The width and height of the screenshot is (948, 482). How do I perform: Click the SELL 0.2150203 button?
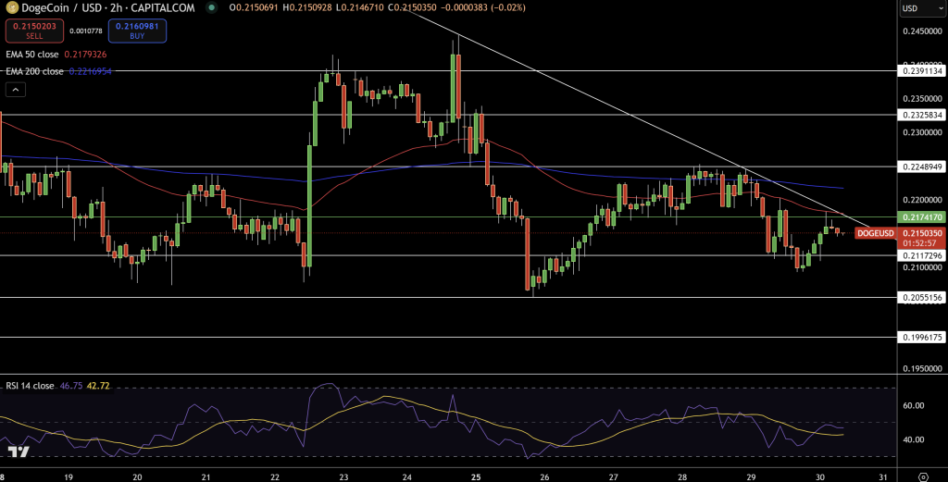(34, 31)
